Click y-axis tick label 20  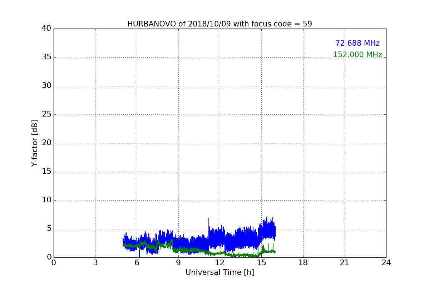click(46, 143)
